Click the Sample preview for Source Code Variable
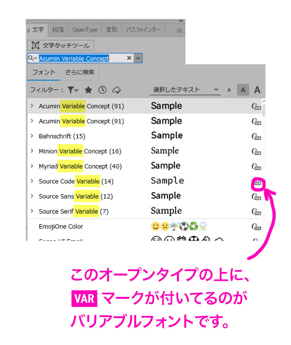The height and width of the screenshot is (345, 291). pyautogui.click(x=167, y=181)
